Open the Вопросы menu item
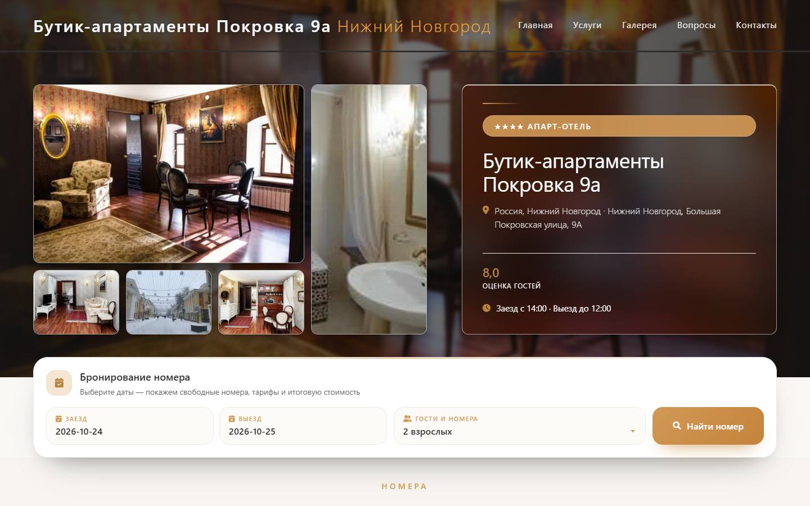 (696, 25)
